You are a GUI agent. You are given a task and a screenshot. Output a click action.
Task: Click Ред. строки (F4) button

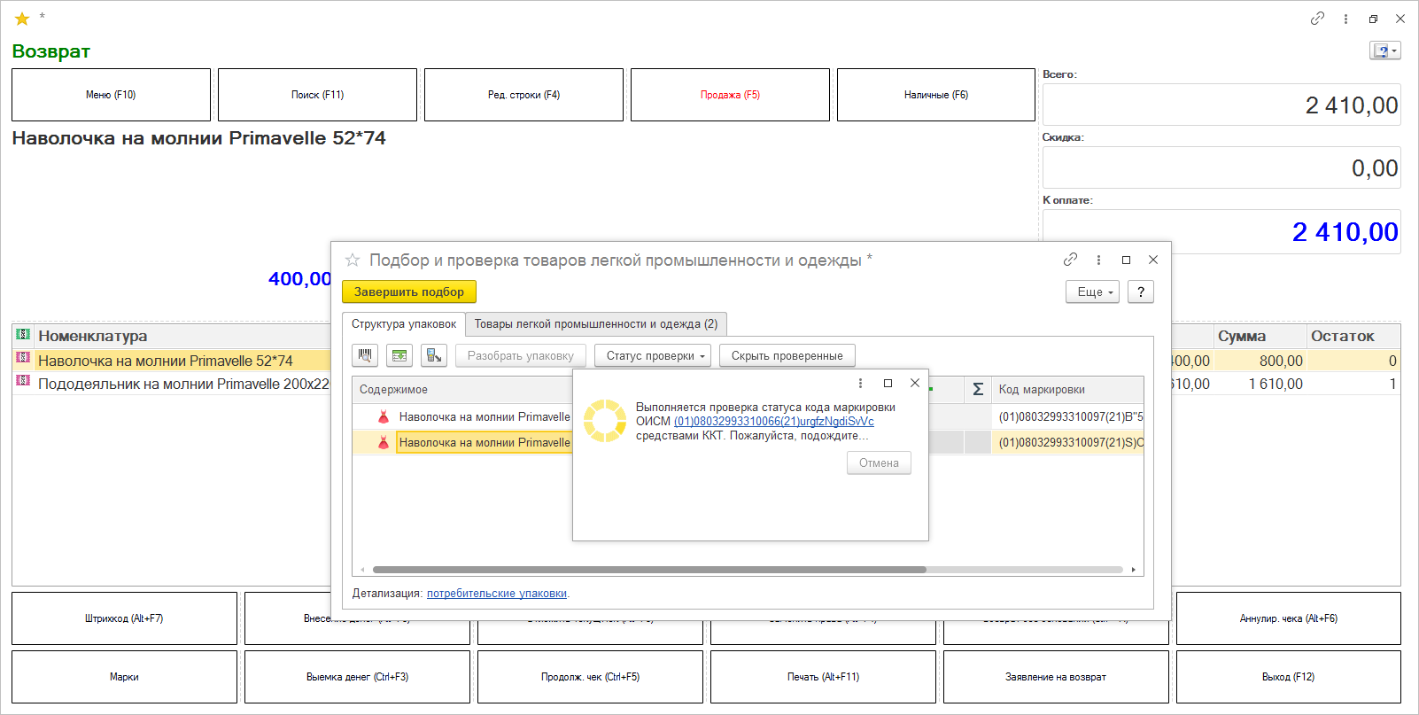pyautogui.click(x=523, y=95)
